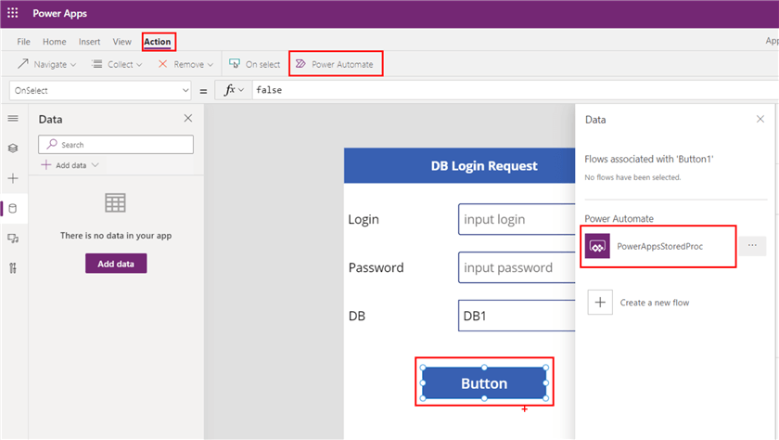
Task: Click into the formula bar showing false
Action: 514,90
